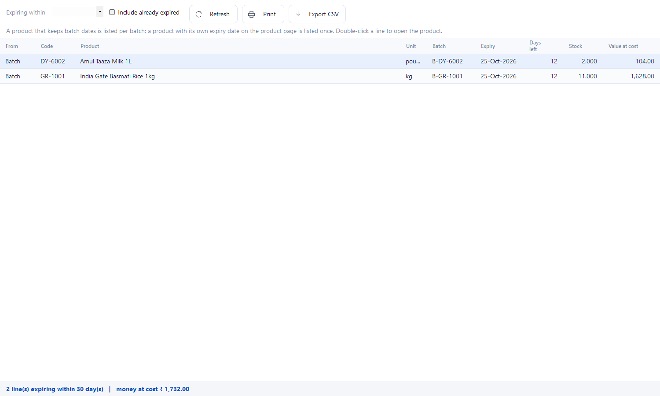Click expiry date in the India Gate row
Viewport: 660px width, 396px height.
click(x=499, y=76)
